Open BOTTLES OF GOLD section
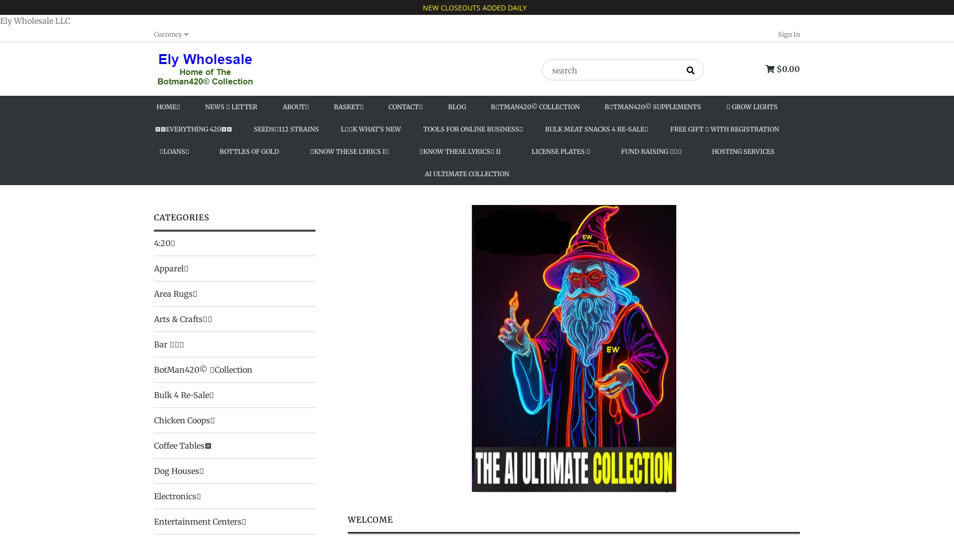The width and height of the screenshot is (954, 536). point(249,151)
